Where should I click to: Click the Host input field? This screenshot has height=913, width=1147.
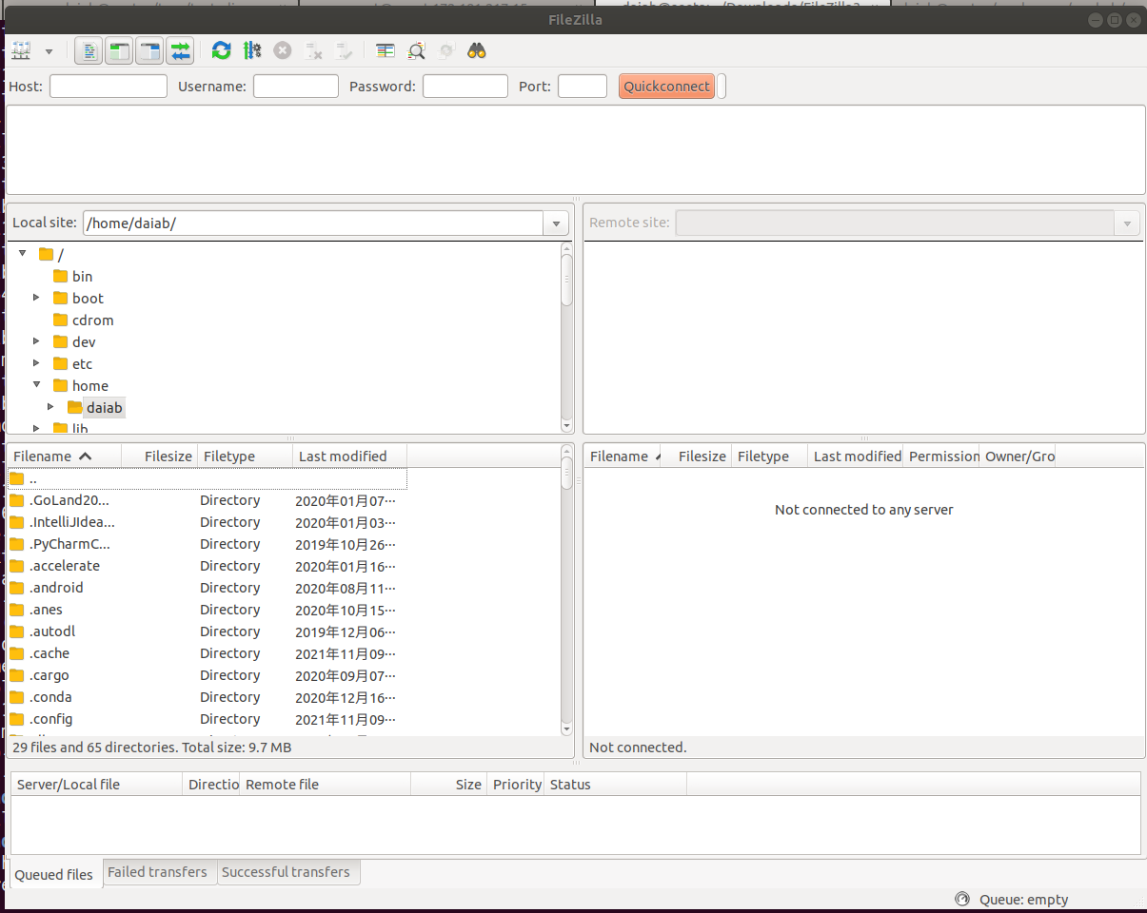(x=109, y=87)
